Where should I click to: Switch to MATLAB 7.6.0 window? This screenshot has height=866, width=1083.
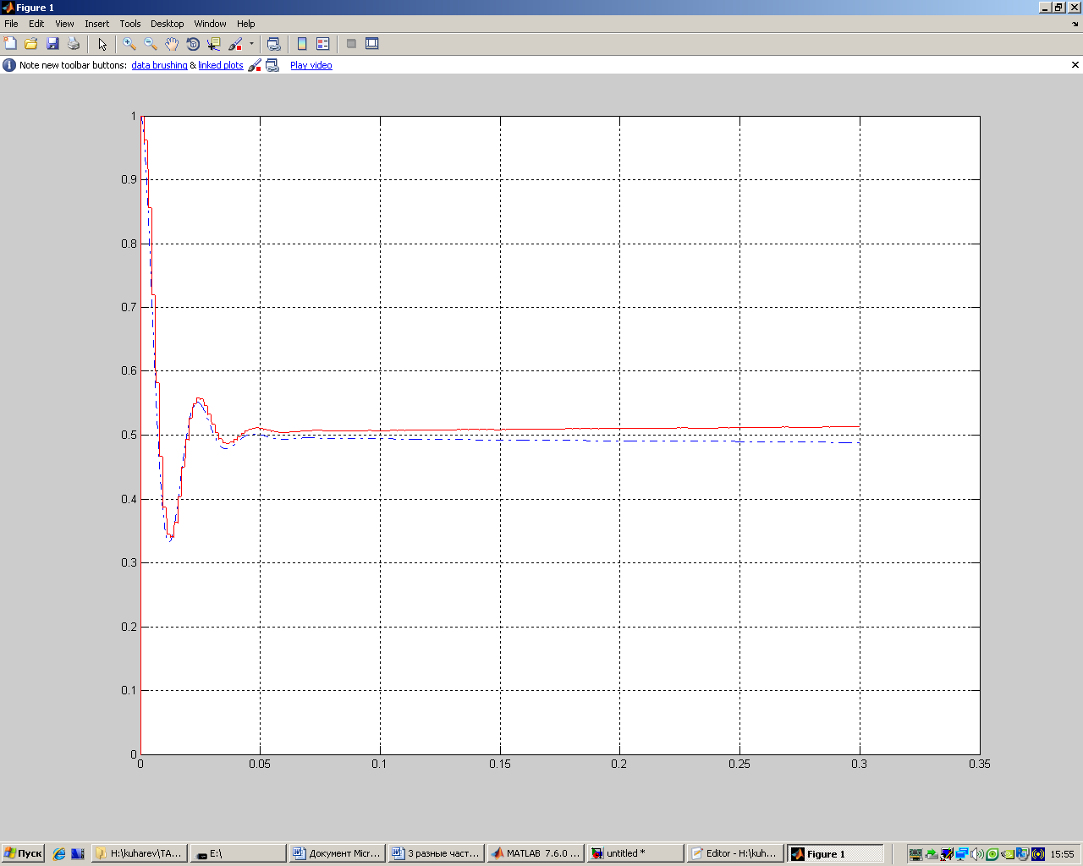pos(535,853)
